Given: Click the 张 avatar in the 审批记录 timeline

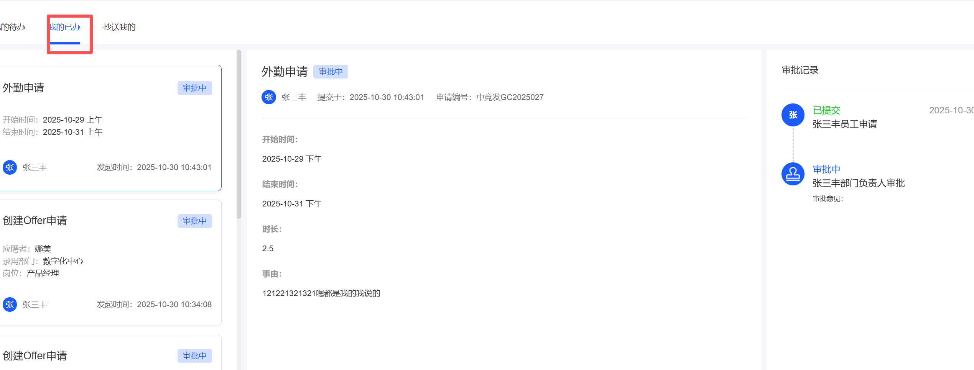Looking at the screenshot, I should [793, 115].
